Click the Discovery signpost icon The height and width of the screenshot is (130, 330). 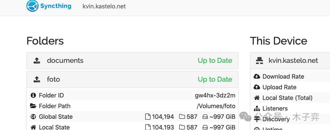tap(257, 119)
